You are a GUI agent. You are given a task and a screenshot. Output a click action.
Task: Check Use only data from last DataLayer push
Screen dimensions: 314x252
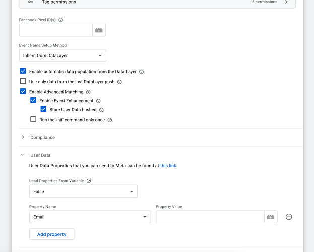(x=23, y=81)
